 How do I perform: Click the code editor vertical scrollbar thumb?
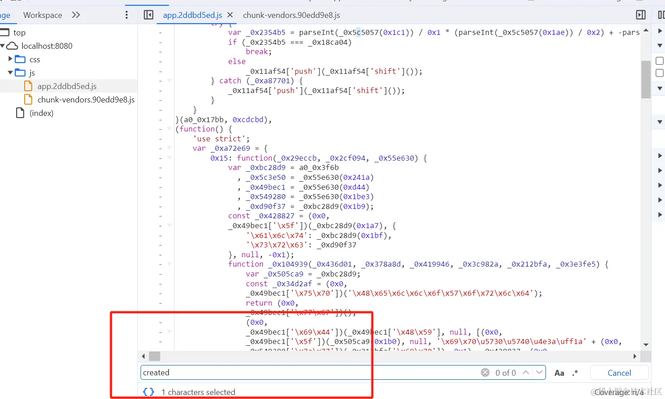[646, 79]
